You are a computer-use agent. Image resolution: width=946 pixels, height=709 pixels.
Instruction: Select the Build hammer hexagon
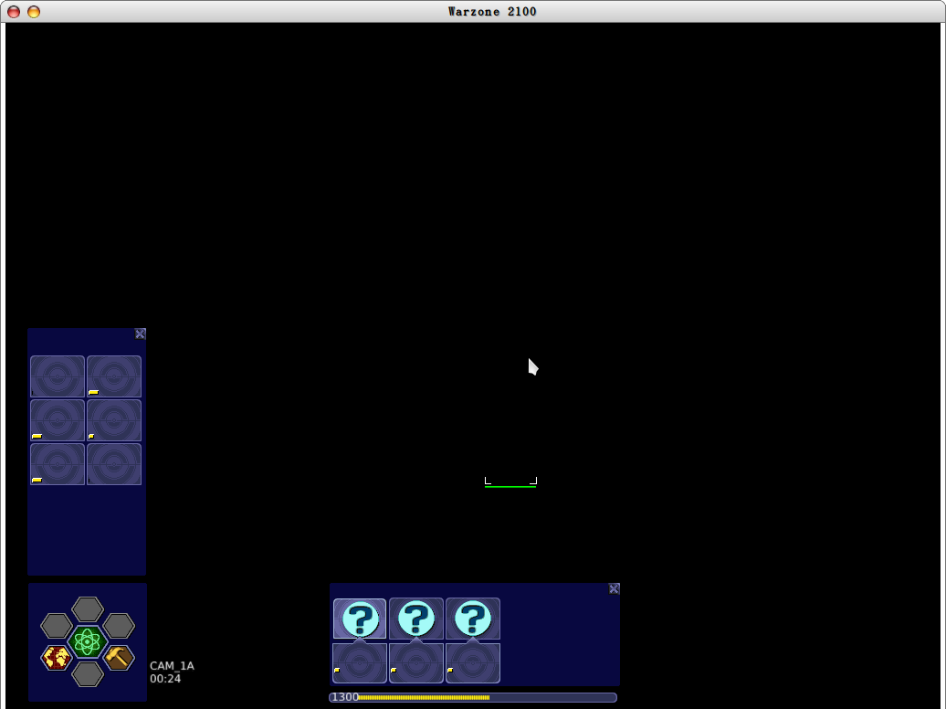pos(119,658)
